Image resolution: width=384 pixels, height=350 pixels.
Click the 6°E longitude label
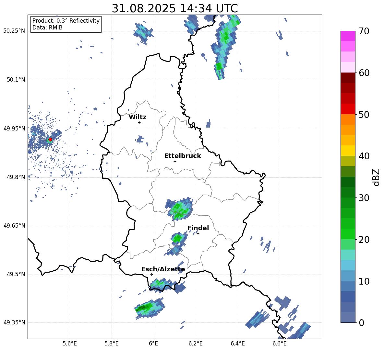tap(153, 344)
